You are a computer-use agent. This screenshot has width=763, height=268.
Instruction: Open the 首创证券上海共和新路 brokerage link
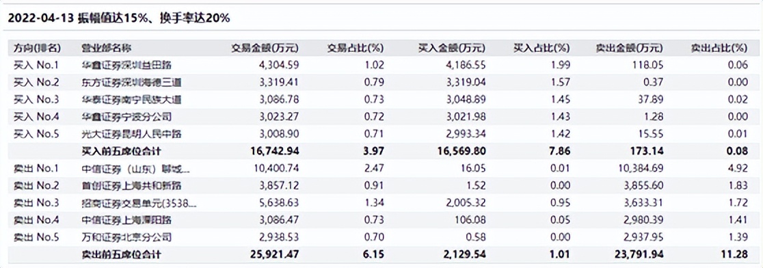click(131, 186)
